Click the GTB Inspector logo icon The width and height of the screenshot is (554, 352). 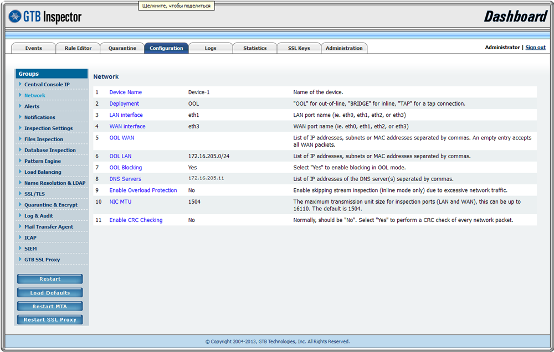tap(15, 16)
